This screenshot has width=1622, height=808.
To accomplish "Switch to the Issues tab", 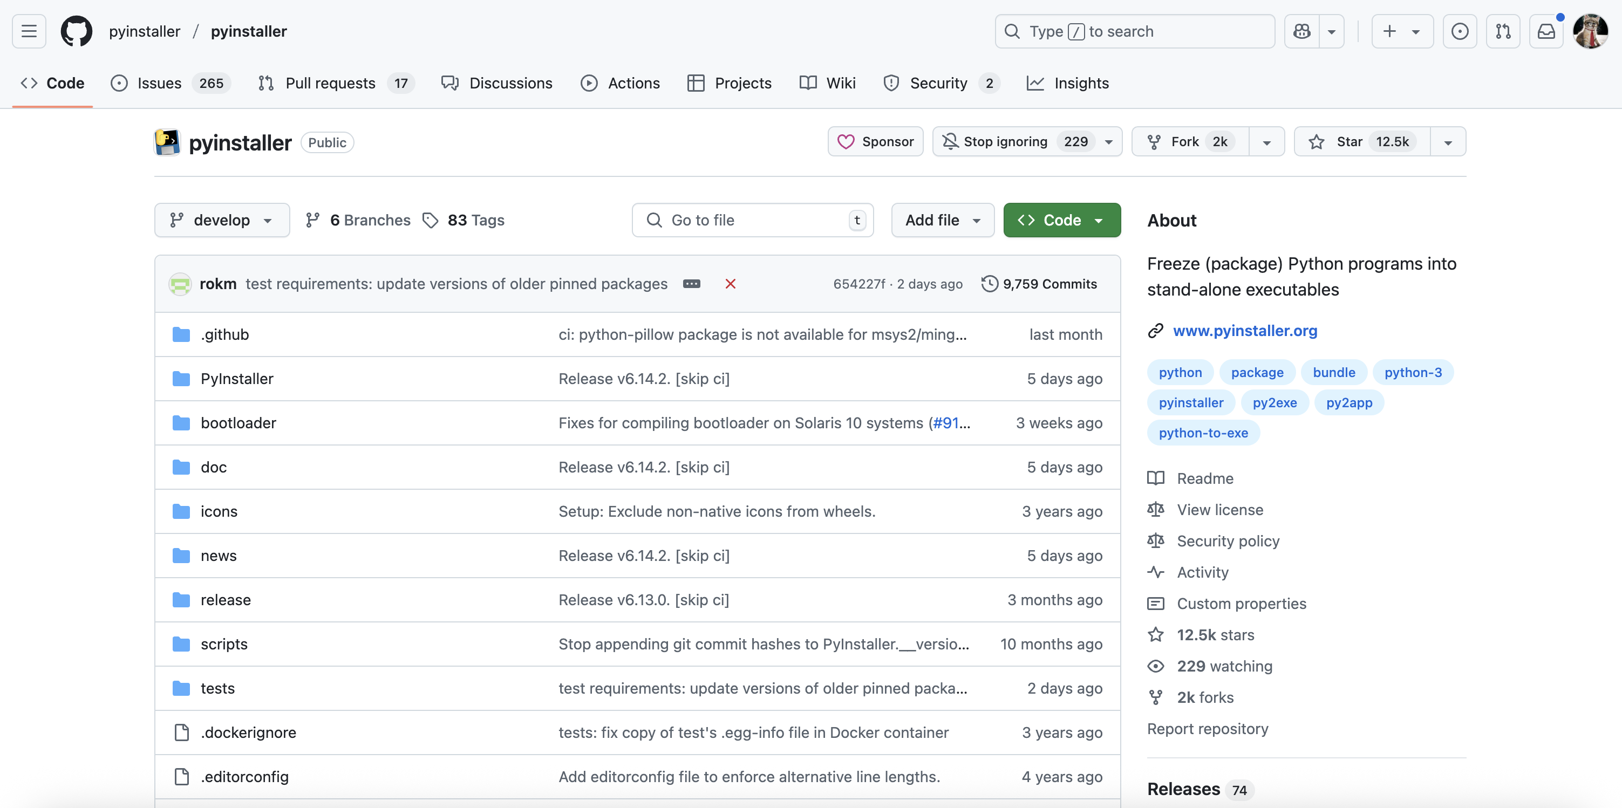I will point(159,83).
